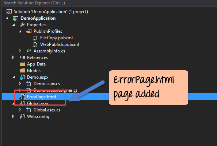
Task: Click the References node icon
Action: (x=22, y=58)
